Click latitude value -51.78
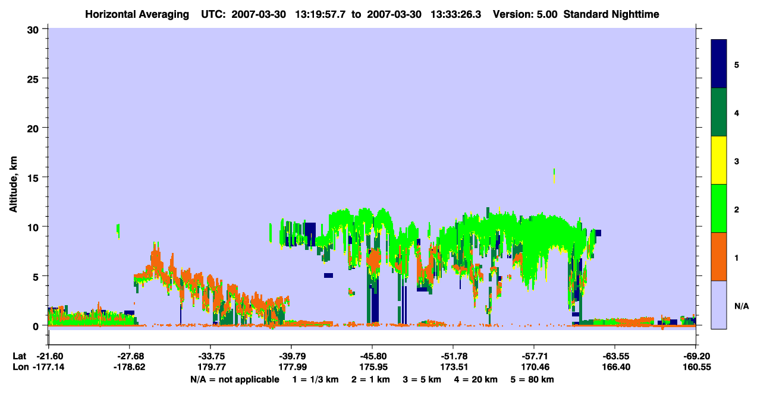Screen dimensions: 773x396 (x=453, y=356)
